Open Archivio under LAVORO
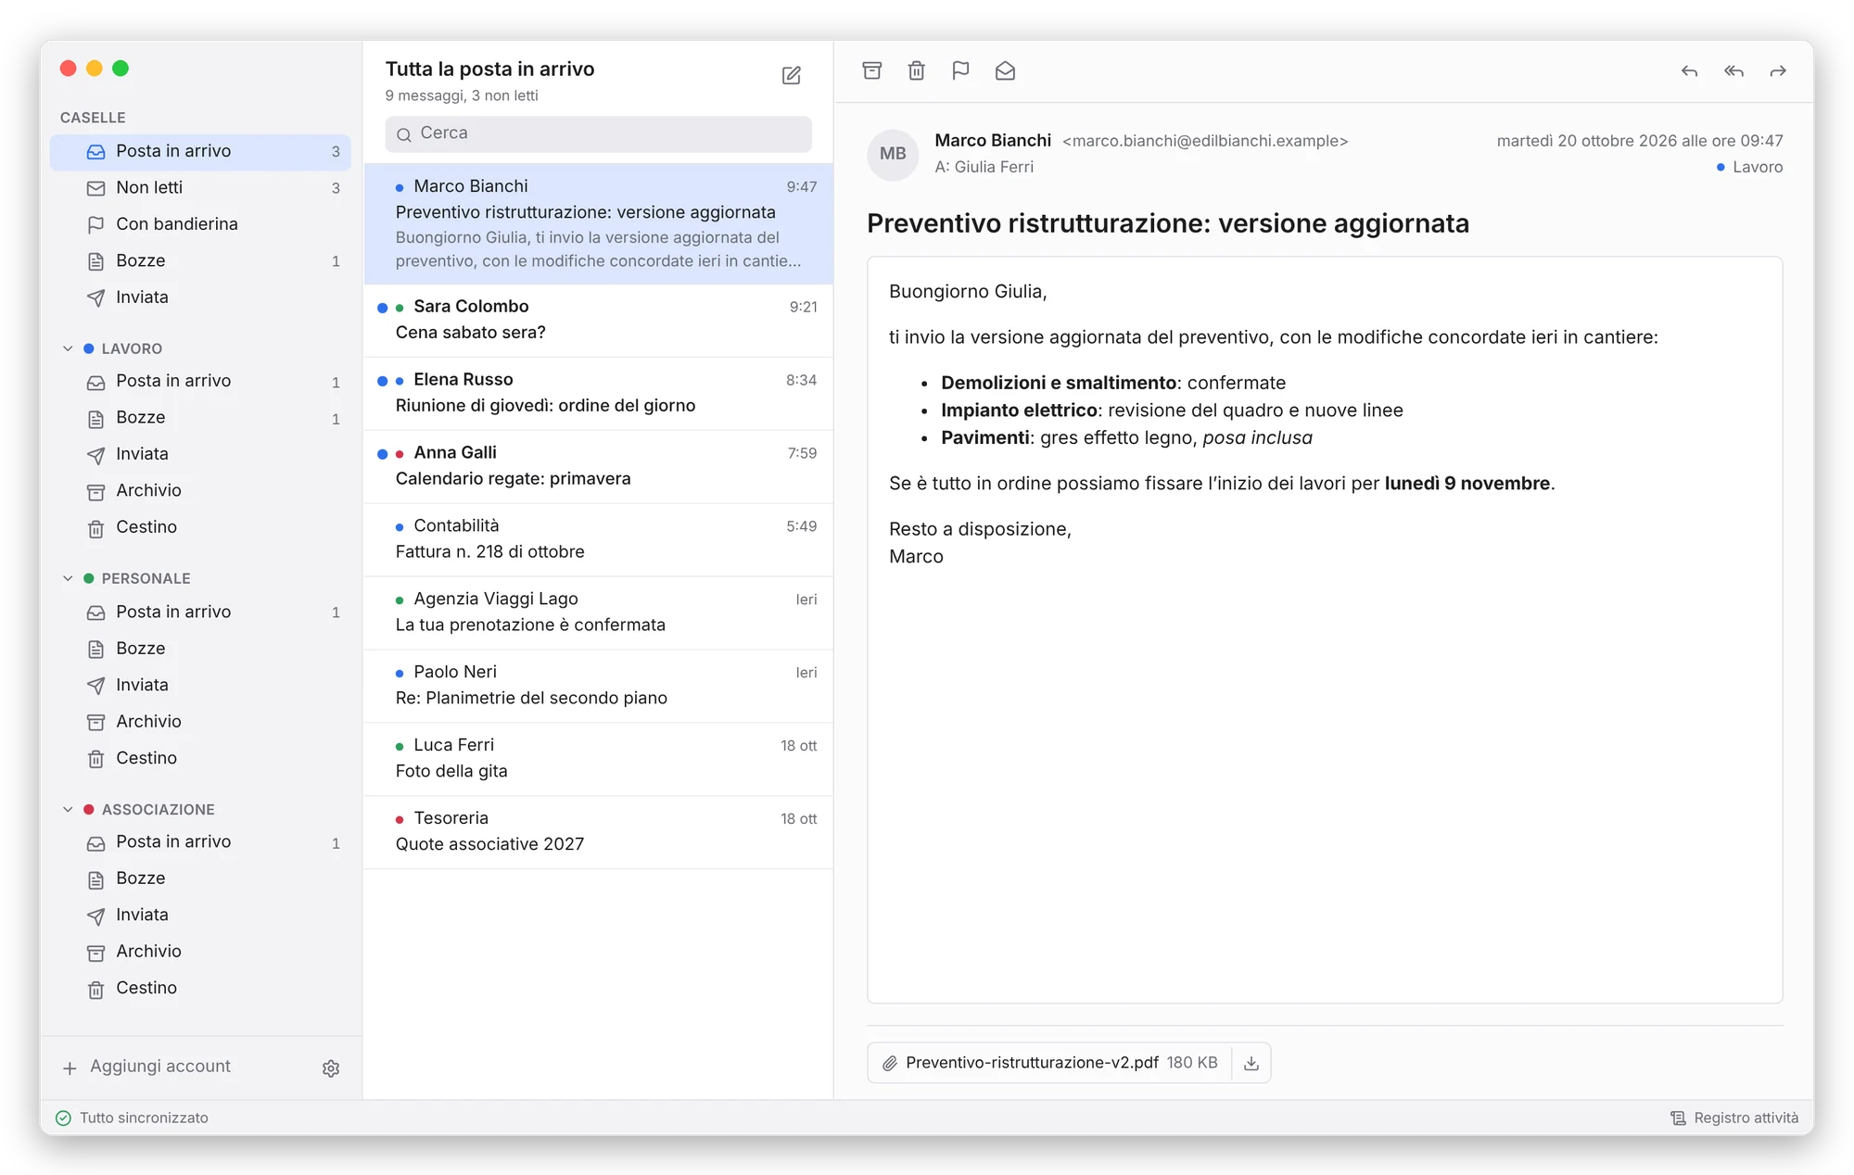This screenshot has height=1175, width=1854. point(200,490)
